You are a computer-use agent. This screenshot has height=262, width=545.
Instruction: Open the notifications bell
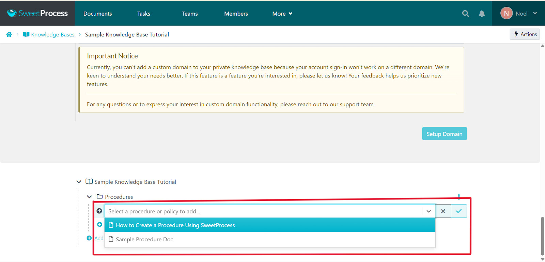(482, 14)
